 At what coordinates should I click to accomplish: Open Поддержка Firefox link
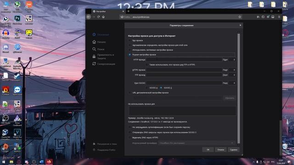[x=104, y=150]
